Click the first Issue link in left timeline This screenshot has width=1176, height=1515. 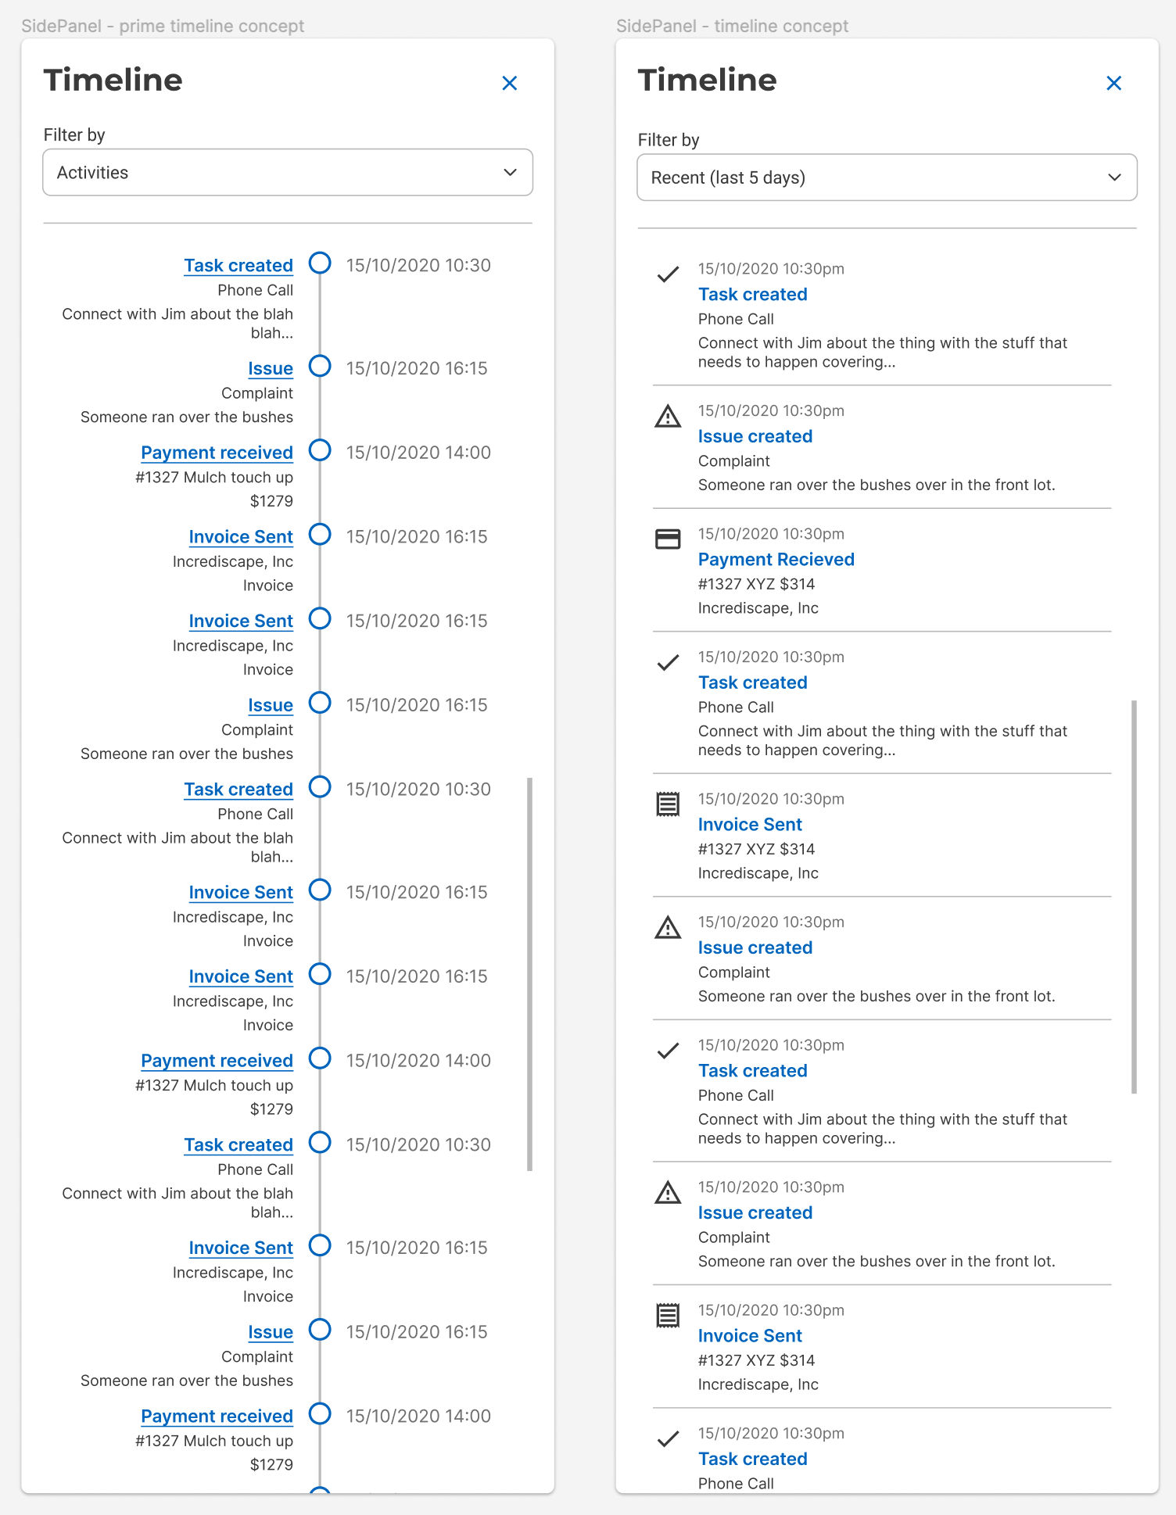tap(271, 369)
